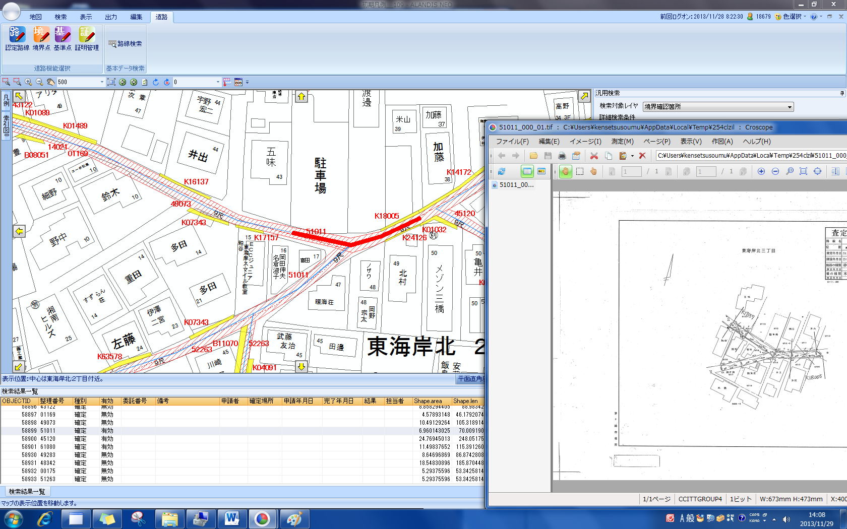Open the 基準点 reference point tool
Screen dimensions: 847x529
(x=63, y=38)
